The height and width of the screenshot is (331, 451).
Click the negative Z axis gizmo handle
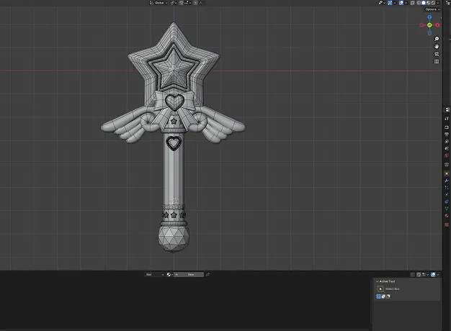click(429, 33)
